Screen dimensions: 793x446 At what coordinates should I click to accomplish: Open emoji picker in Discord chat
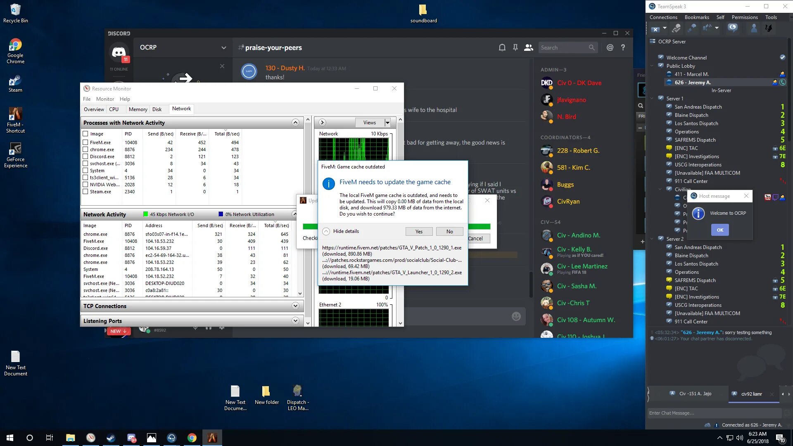click(x=516, y=316)
